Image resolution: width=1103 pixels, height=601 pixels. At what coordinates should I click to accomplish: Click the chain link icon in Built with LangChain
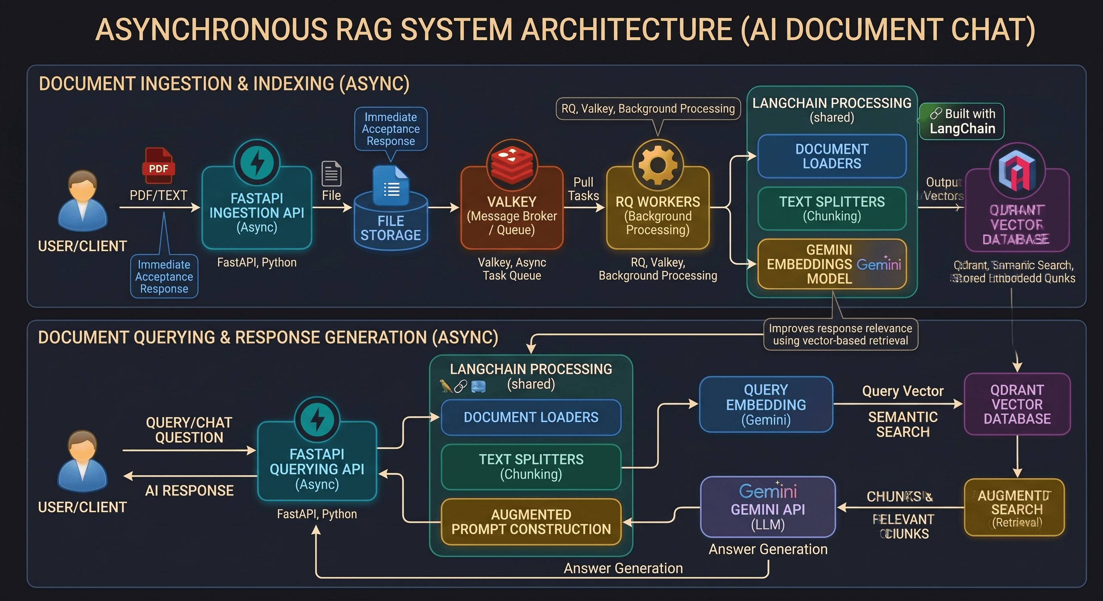tap(936, 113)
